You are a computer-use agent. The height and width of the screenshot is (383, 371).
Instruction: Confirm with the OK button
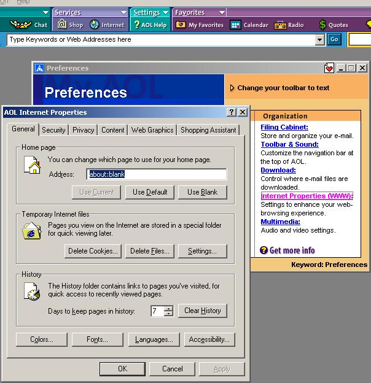pos(122,369)
